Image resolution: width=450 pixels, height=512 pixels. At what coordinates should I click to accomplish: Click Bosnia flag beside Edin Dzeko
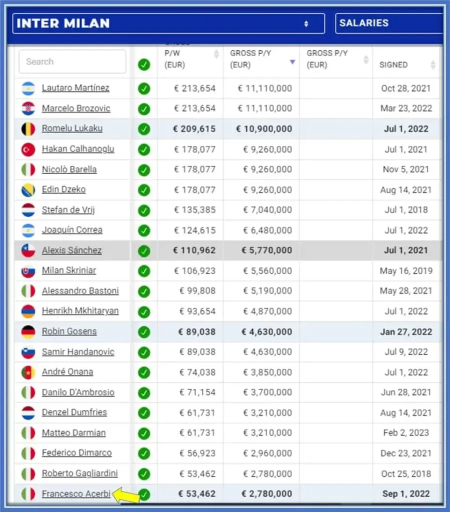pos(28,190)
